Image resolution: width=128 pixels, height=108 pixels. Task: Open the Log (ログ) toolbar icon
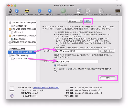(118, 11)
